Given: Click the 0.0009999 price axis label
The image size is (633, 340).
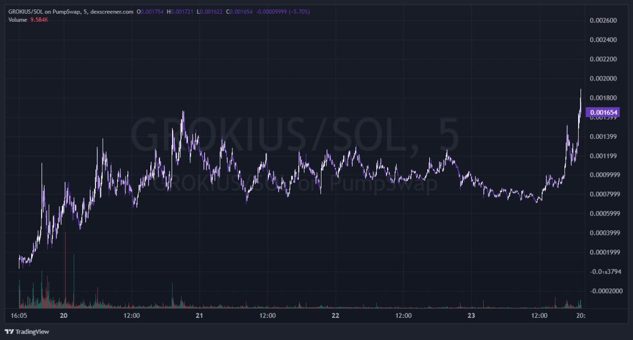Looking at the screenshot, I should pos(605,175).
